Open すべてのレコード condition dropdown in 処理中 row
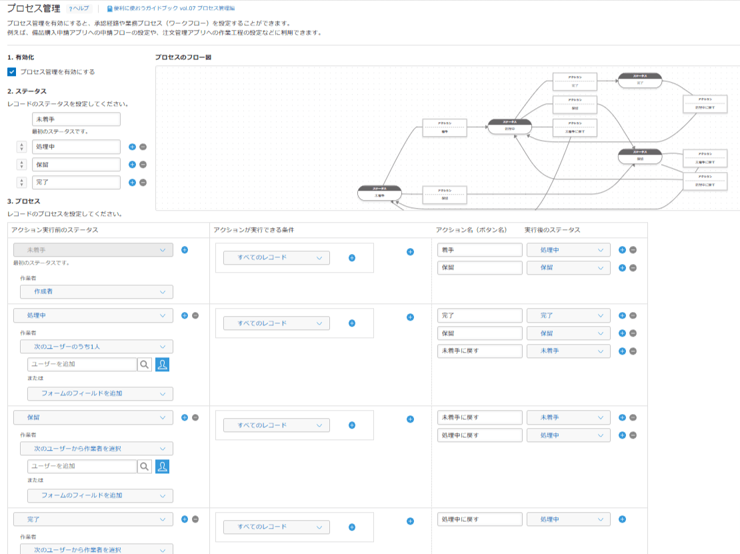Image resolution: width=740 pixels, height=554 pixels. tap(277, 323)
